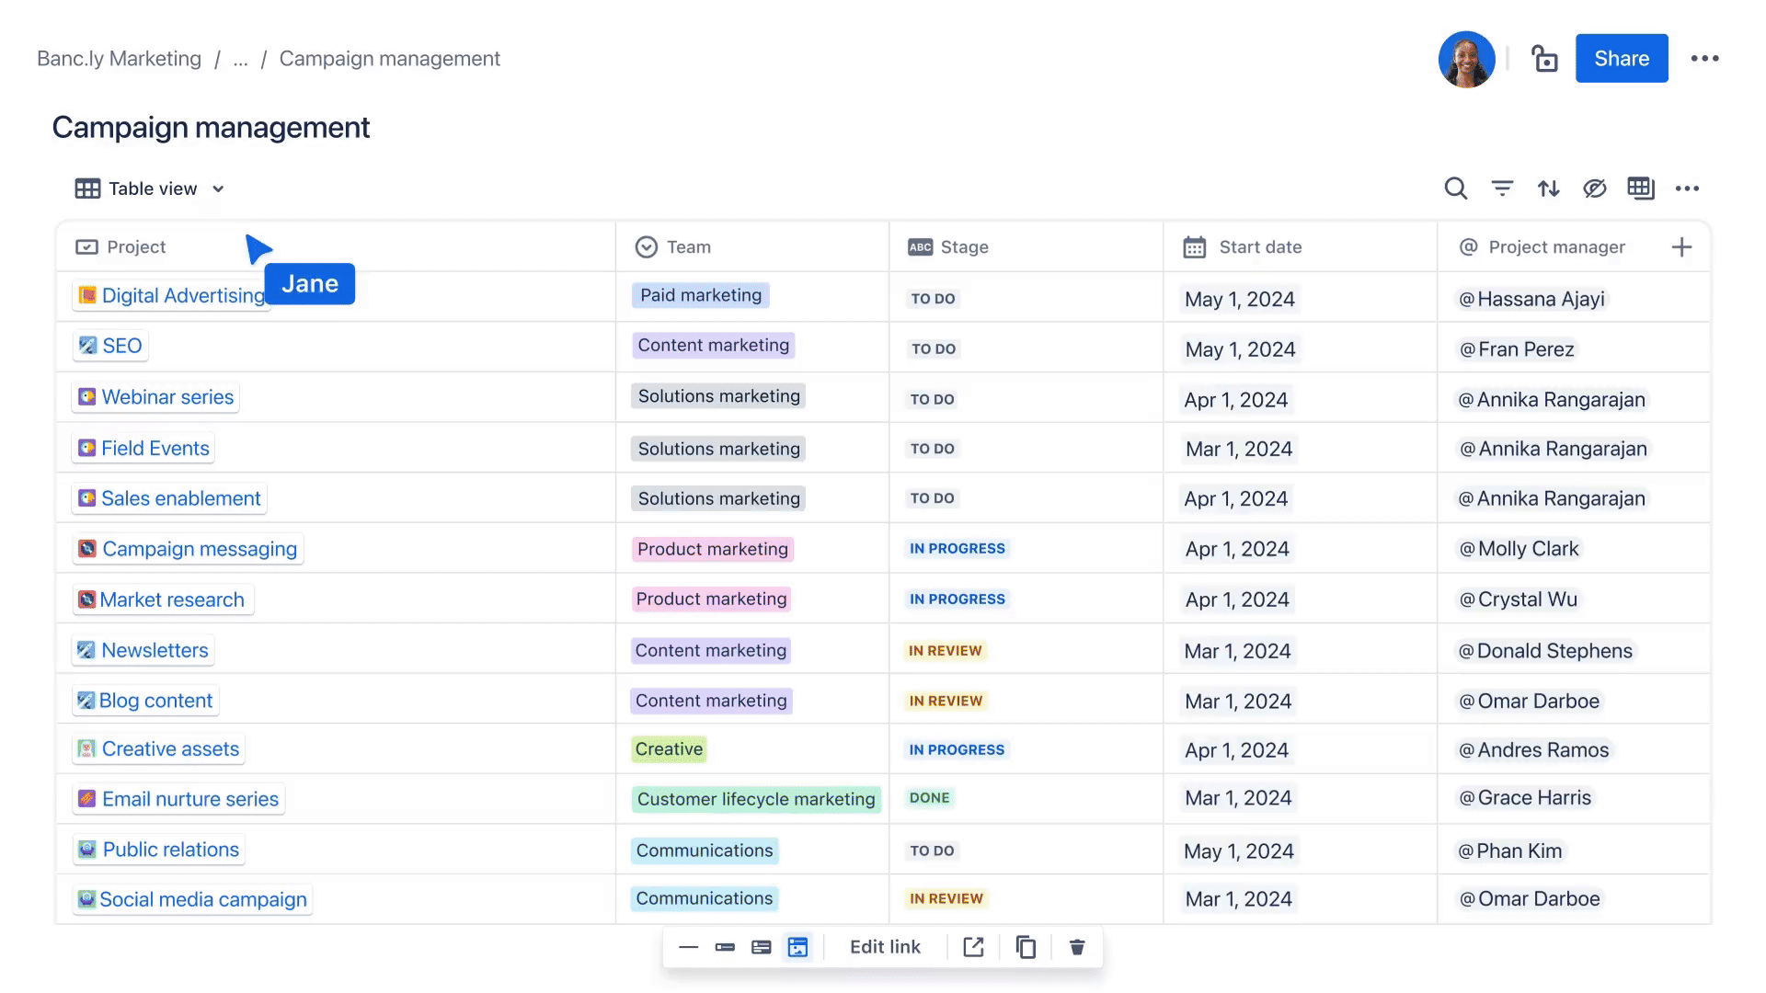Click Banc.ly Marketing breadcrumb link
Image resolution: width=1766 pixels, height=993 pixels.
[x=119, y=57]
